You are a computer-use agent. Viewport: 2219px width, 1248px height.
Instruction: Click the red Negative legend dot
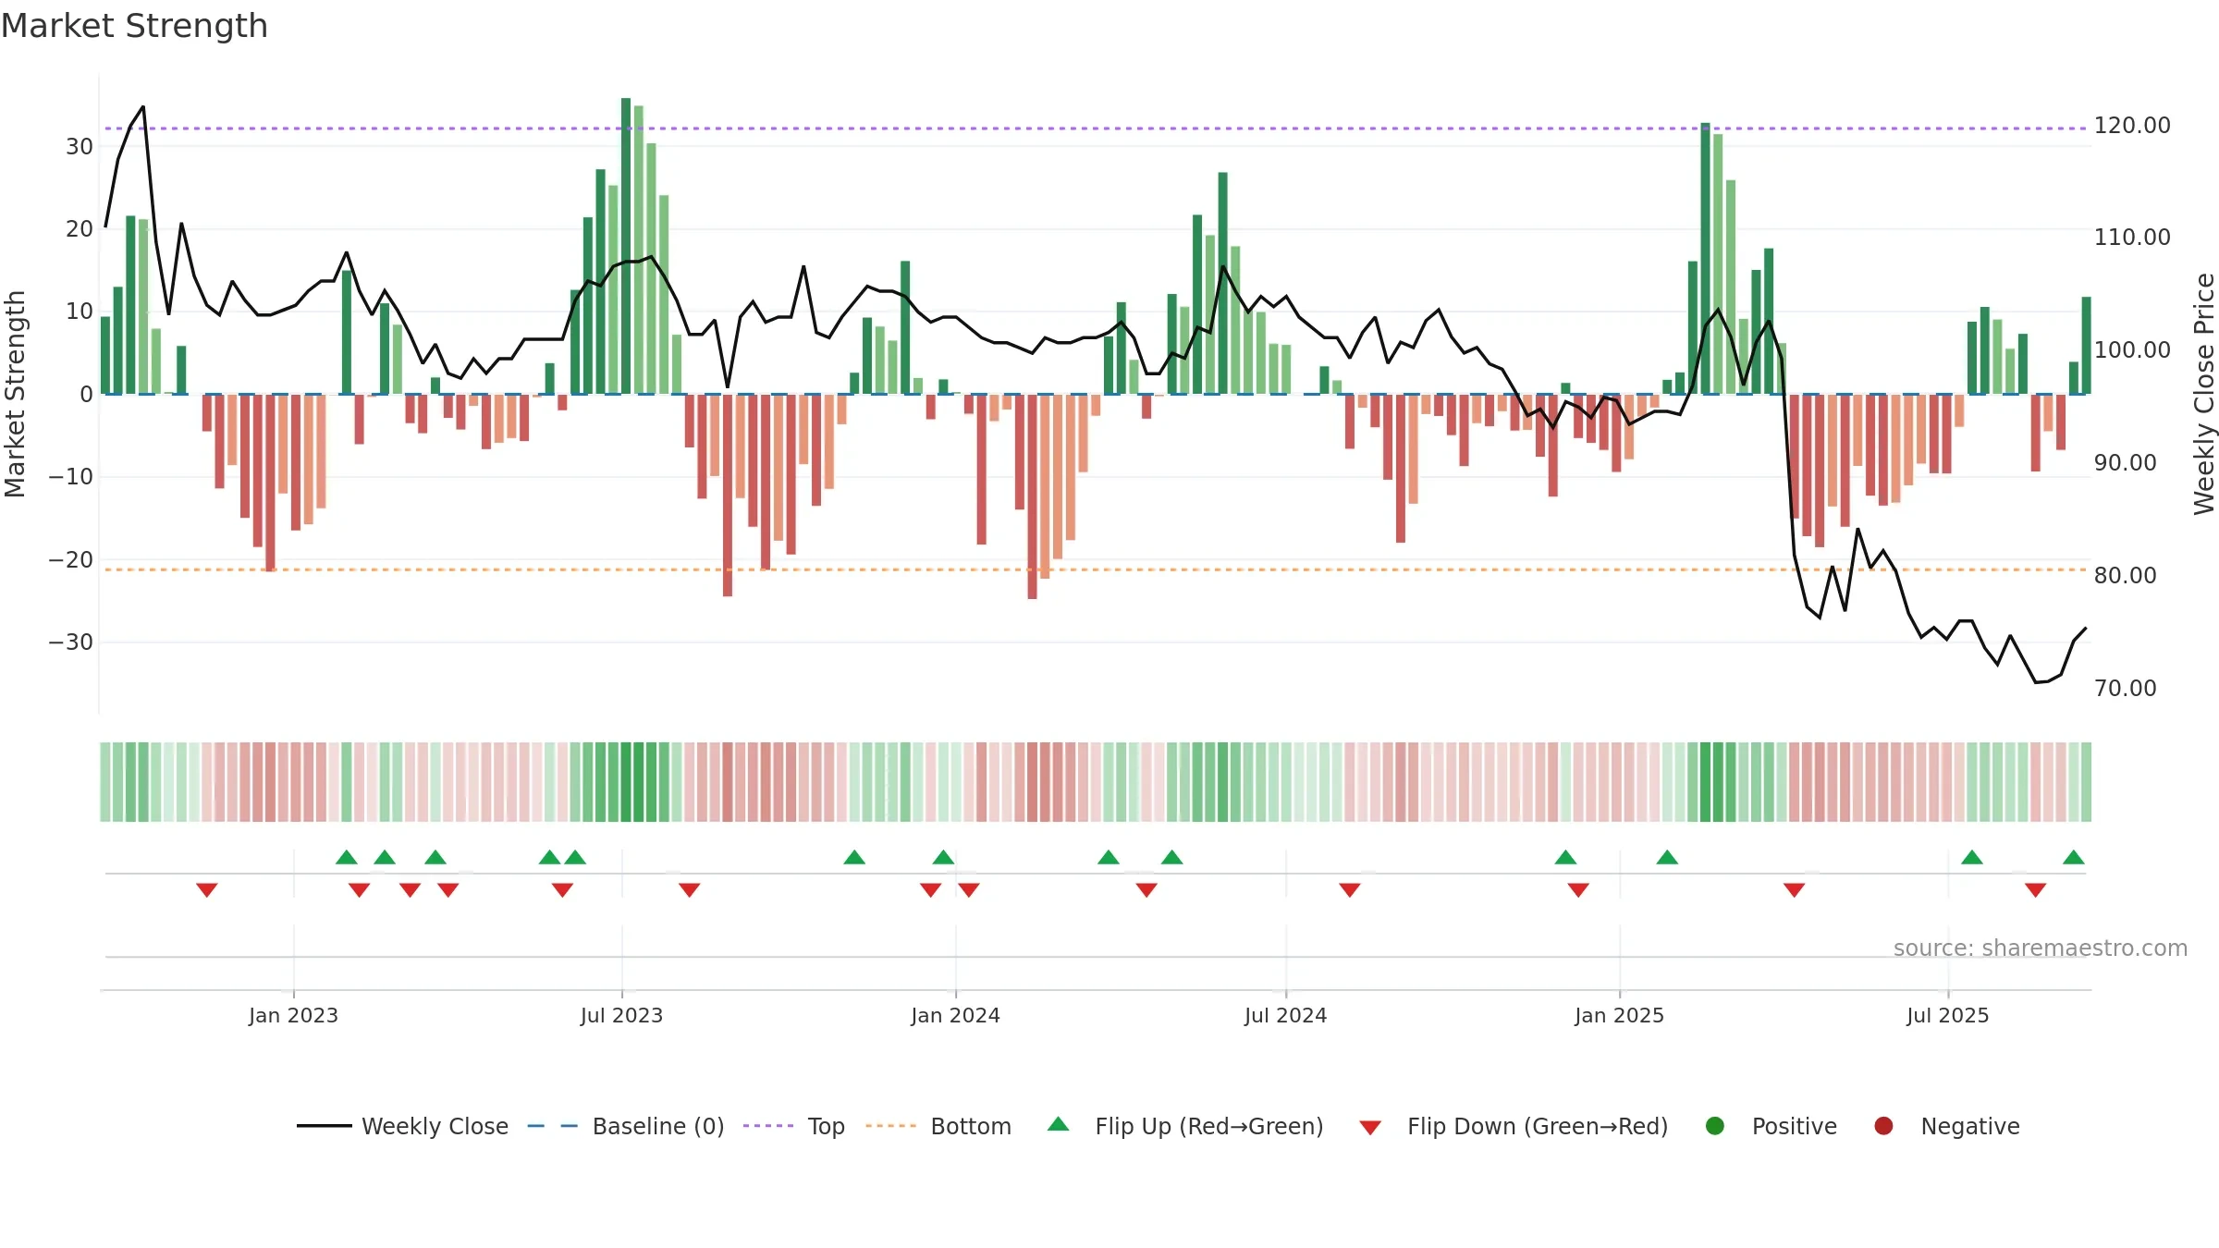pos(1883,1126)
